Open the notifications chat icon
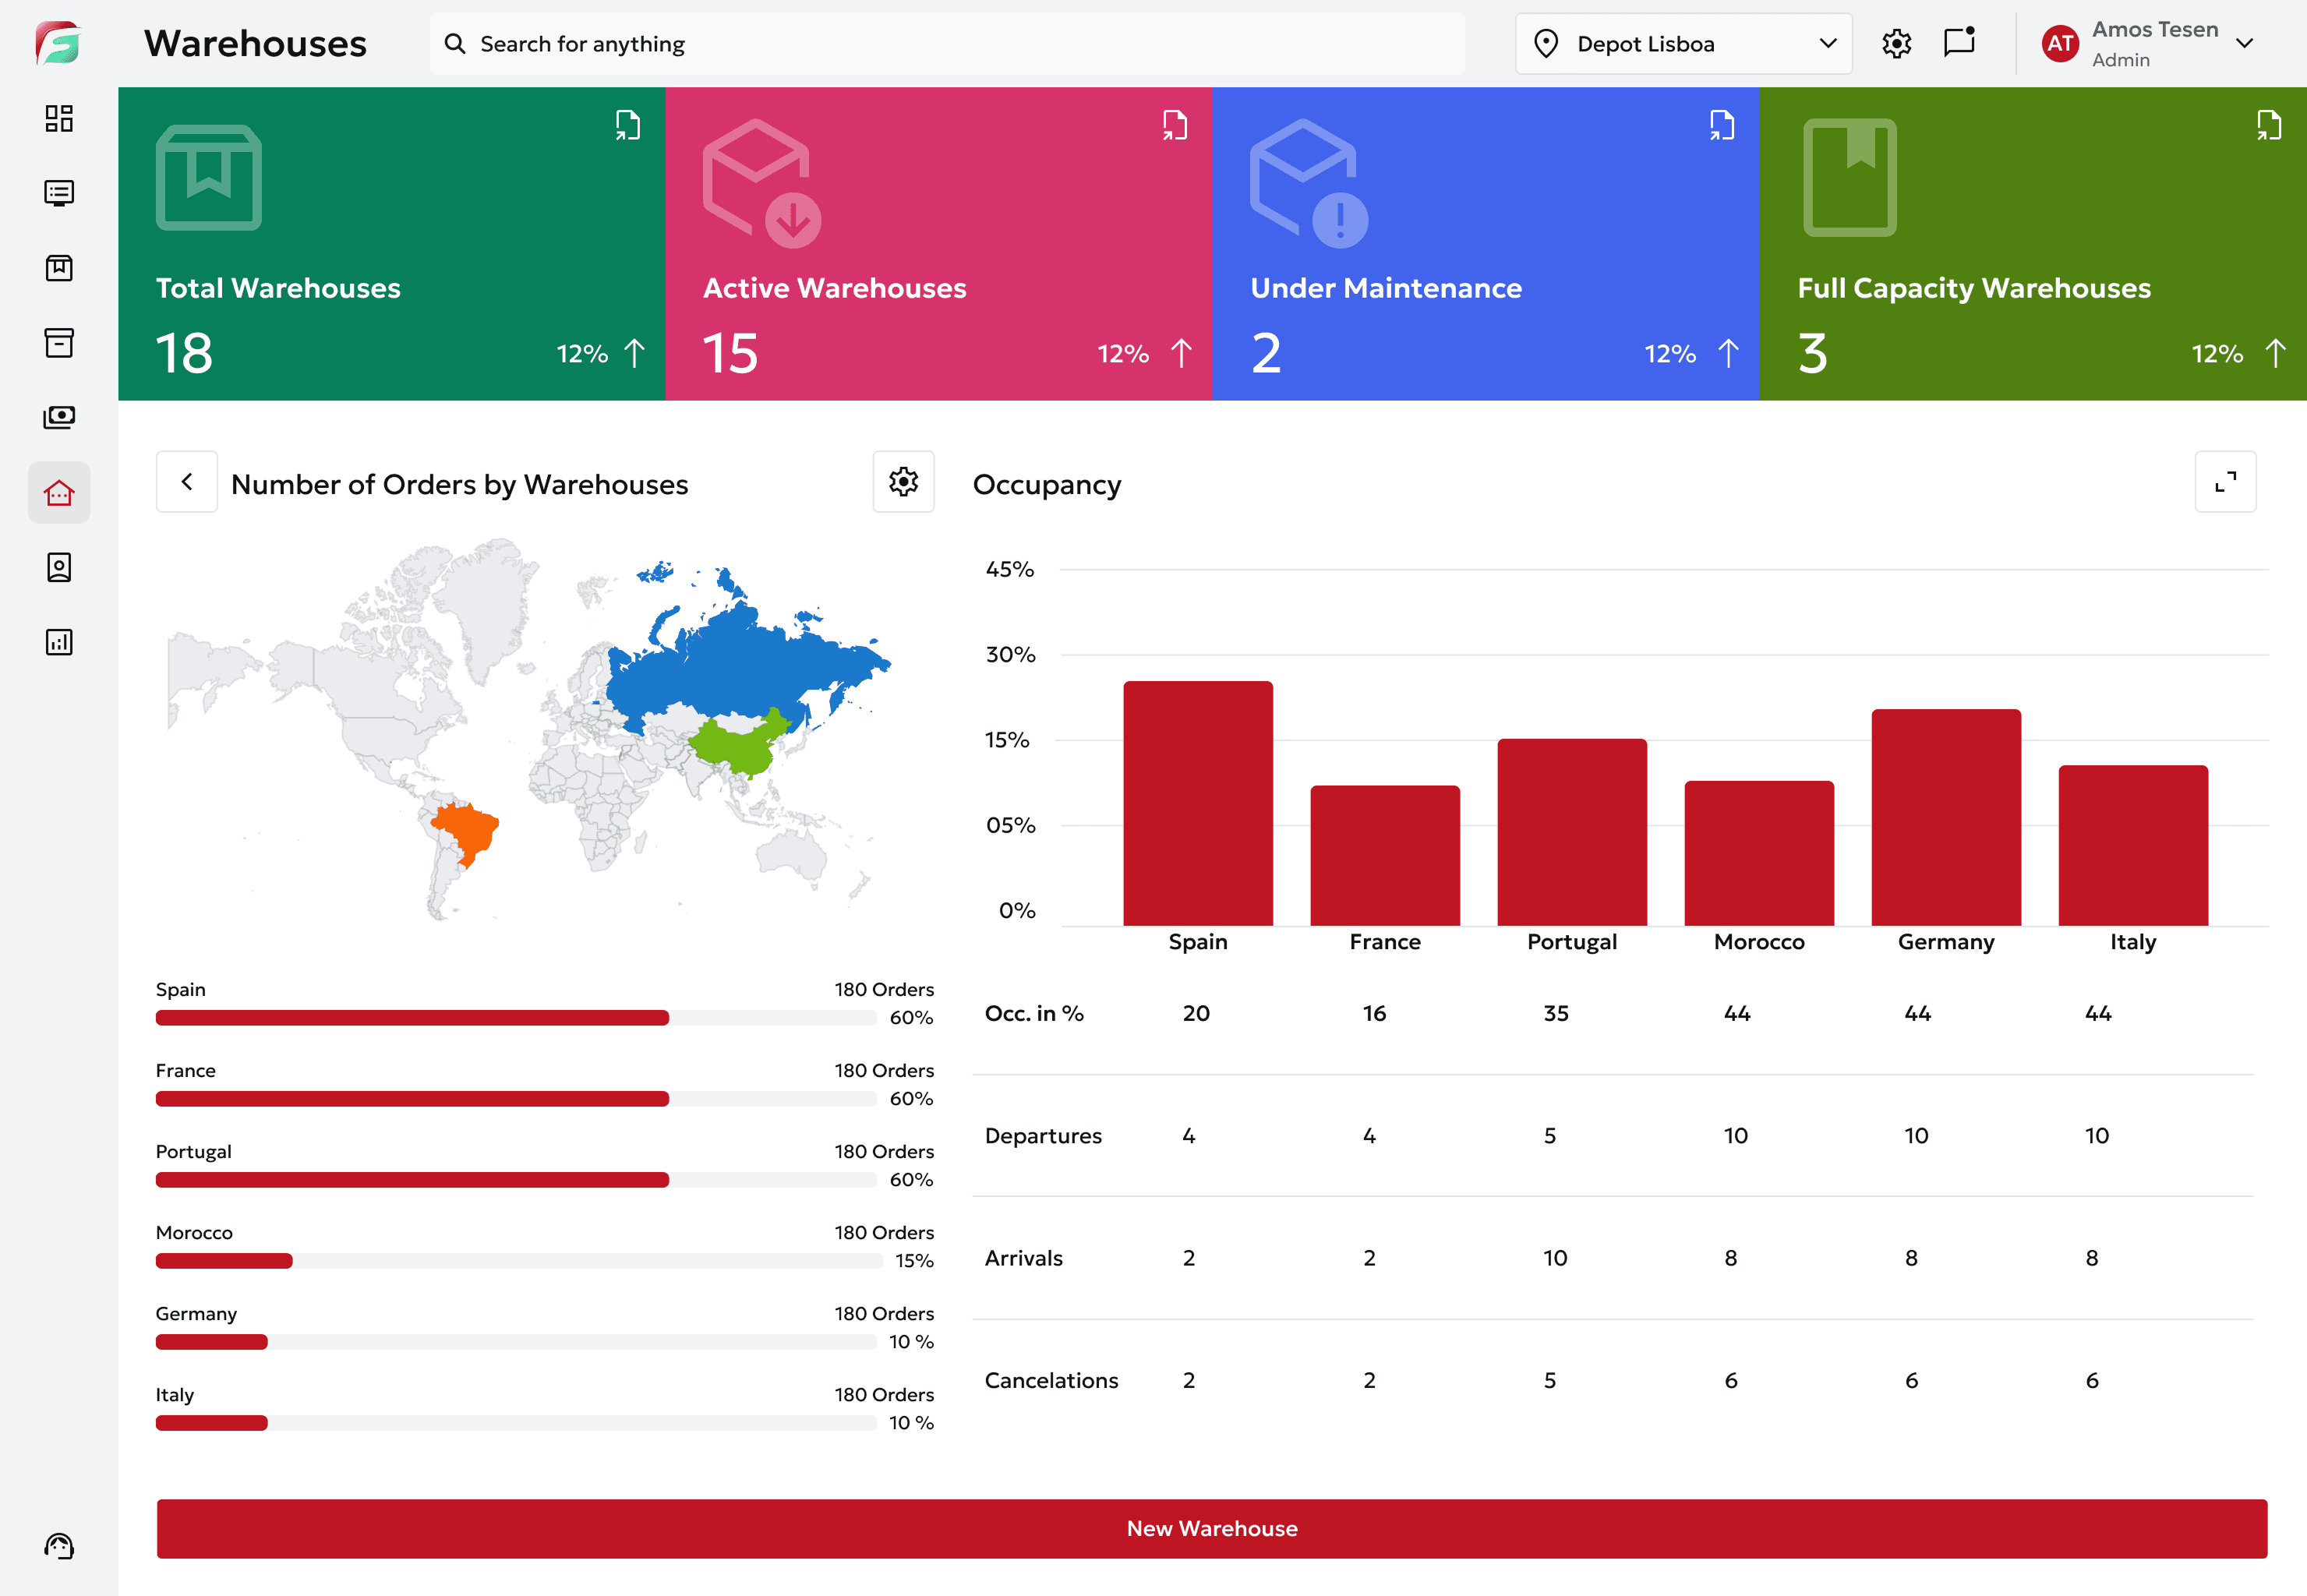 (1959, 43)
